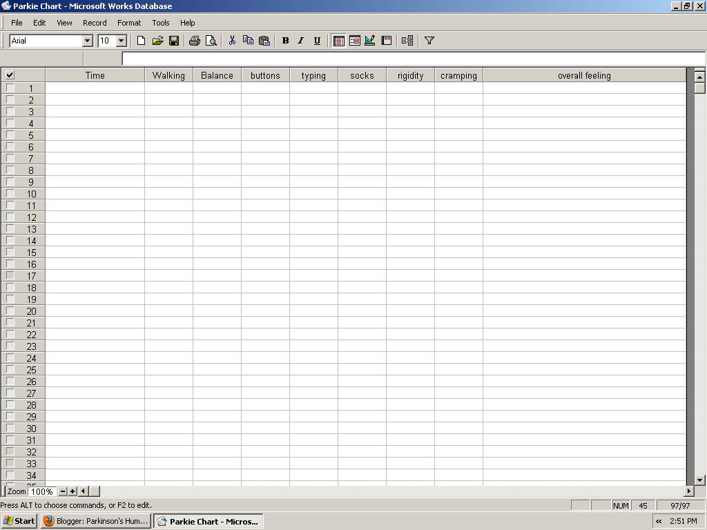The image size is (707, 530).
Task: Open the Record menu
Action: point(95,23)
